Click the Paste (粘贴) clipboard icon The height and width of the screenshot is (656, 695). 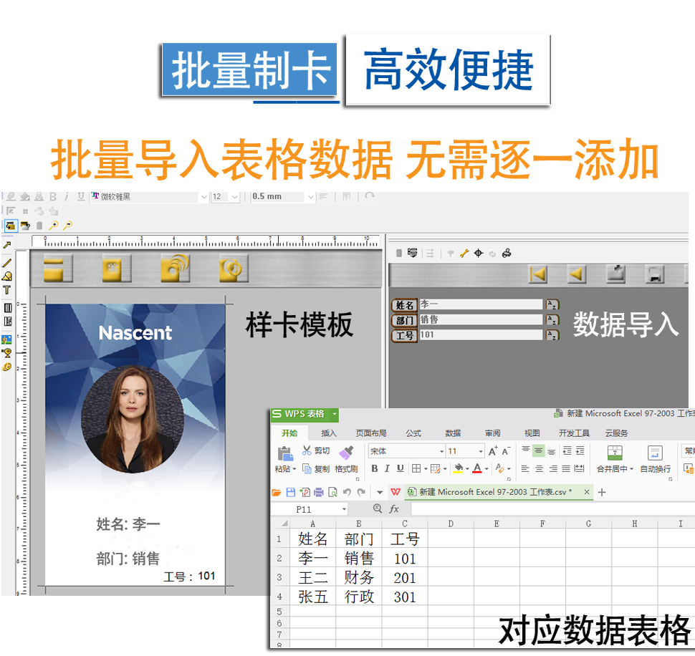point(284,453)
